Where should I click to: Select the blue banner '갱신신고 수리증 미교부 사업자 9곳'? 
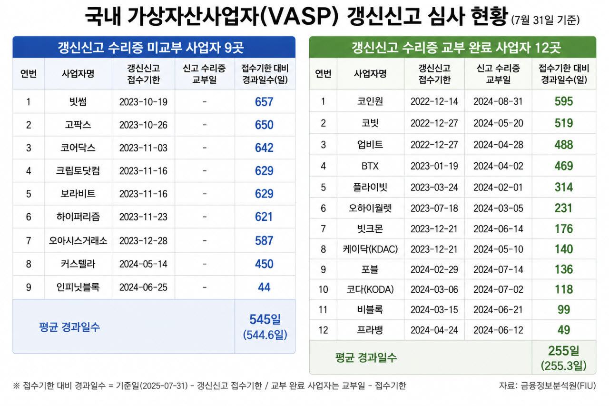coord(154,48)
